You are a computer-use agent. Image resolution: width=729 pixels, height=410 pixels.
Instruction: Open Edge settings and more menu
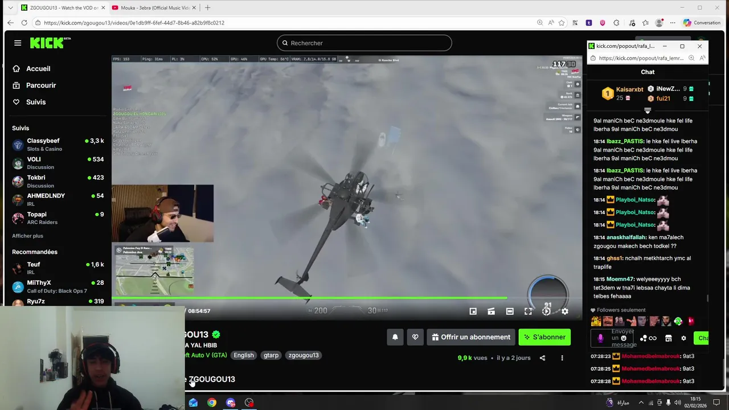pyautogui.click(x=673, y=23)
